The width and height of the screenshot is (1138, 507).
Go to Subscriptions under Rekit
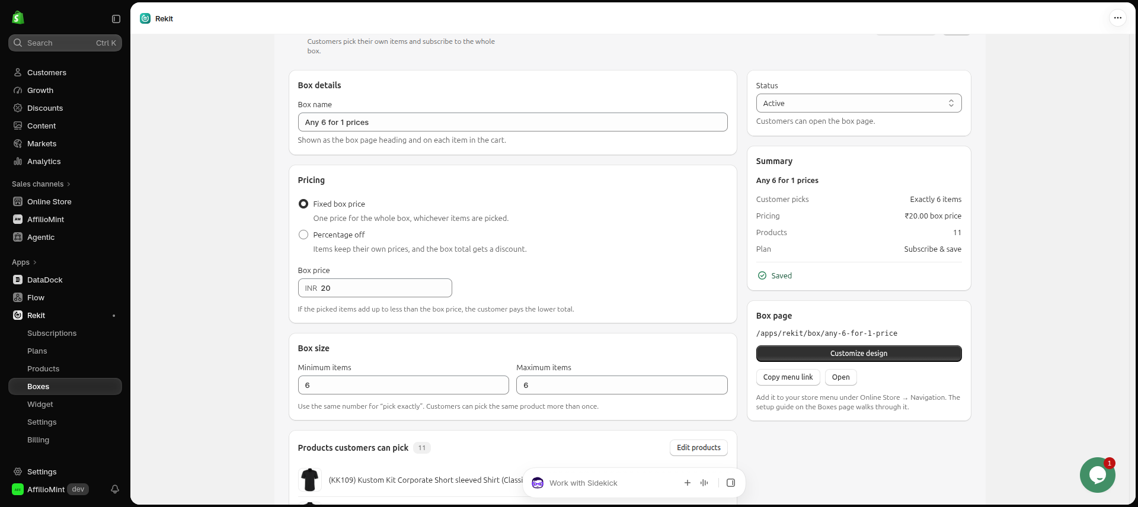[52, 333]
